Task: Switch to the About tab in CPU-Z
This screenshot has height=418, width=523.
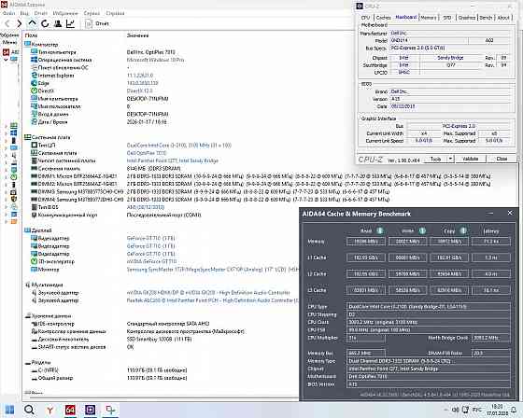Action: [503, 18]
